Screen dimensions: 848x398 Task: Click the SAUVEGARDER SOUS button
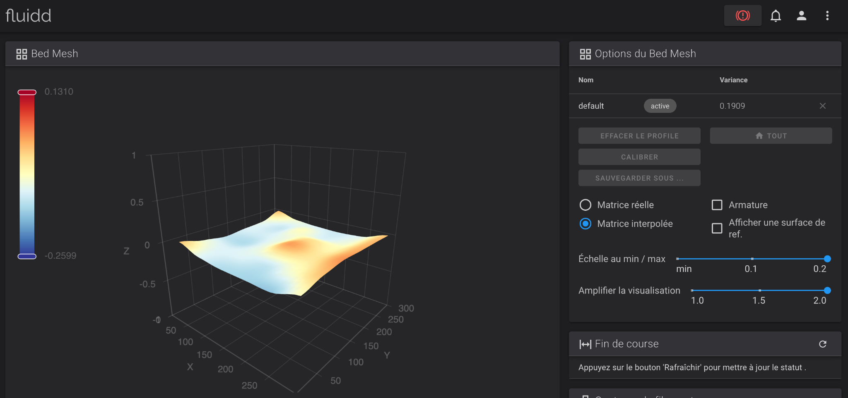[639, 178]
